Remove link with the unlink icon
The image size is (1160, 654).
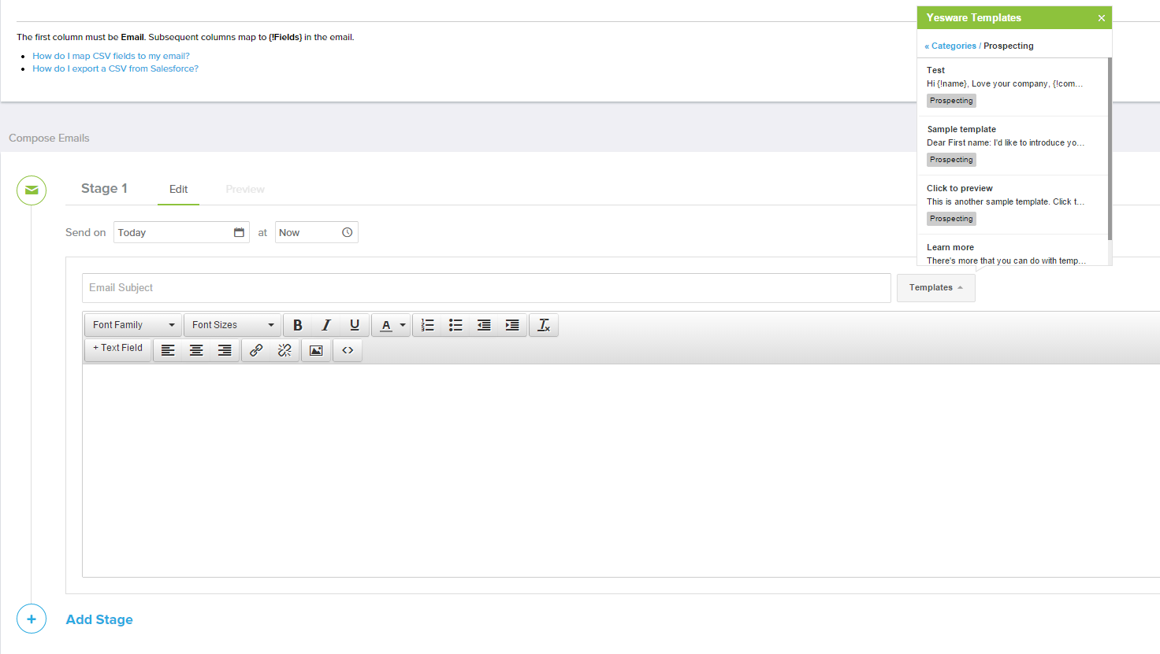click(284, 350)
